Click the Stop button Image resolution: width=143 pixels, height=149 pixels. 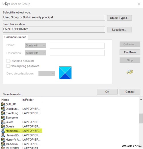tap(130, 60)
